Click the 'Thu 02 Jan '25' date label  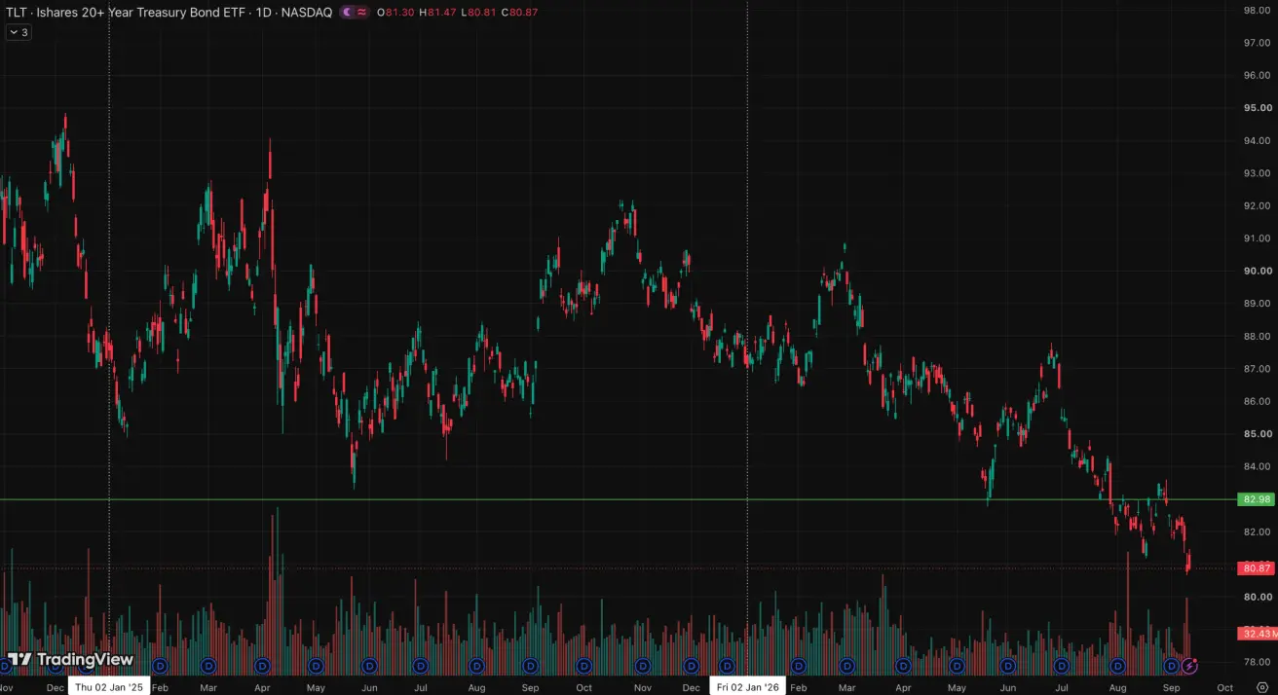[x=109, y=686]
